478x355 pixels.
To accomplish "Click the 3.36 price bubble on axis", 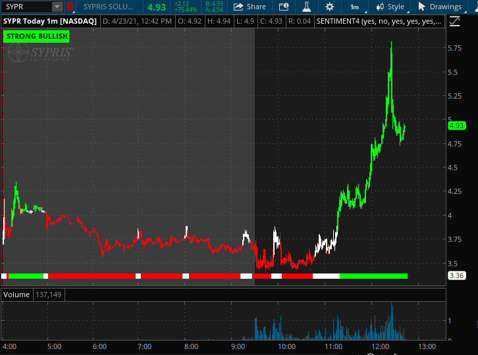I will click(x=457, y=275).
